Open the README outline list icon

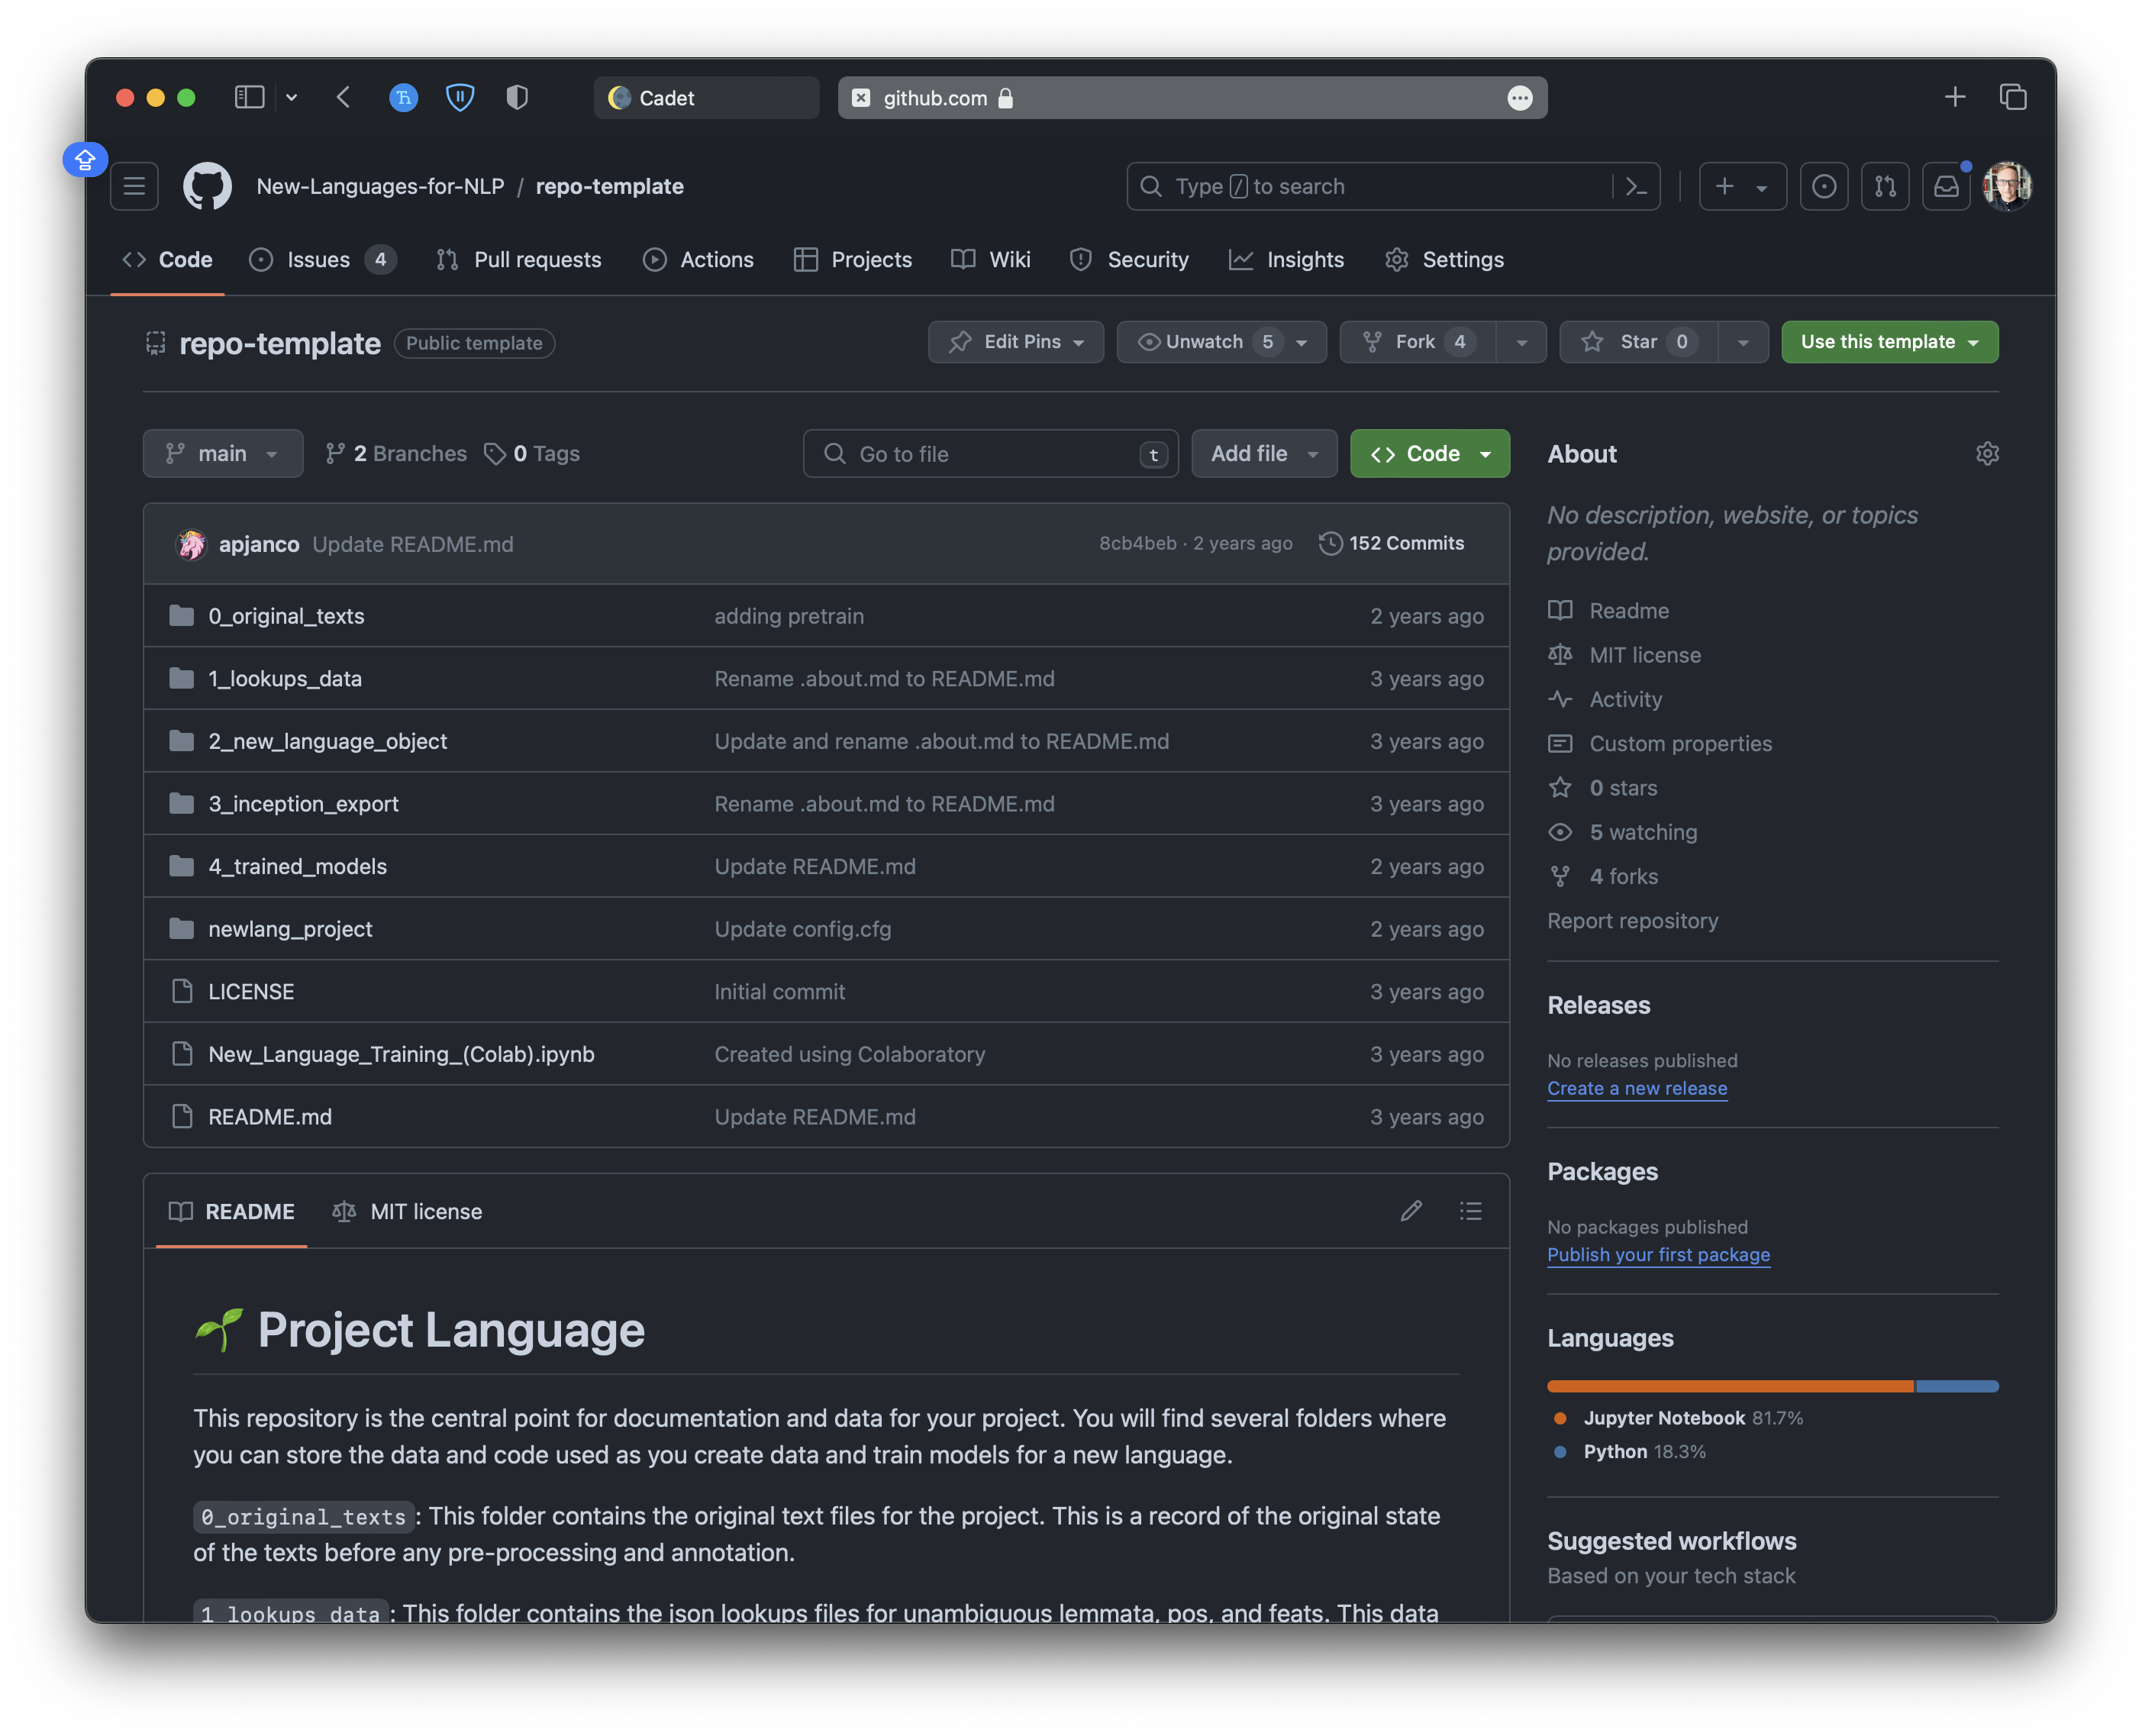pos(1470,1211)
